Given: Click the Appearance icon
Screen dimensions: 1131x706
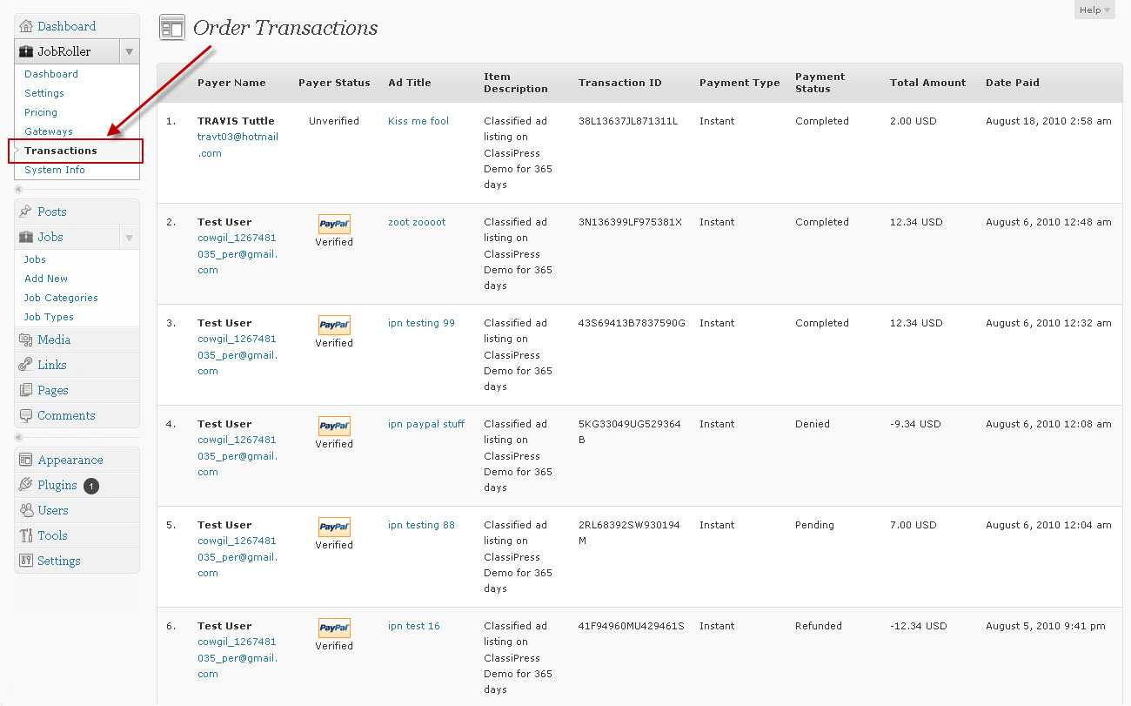Looking at the screenshot, I should tap(26, 460).
